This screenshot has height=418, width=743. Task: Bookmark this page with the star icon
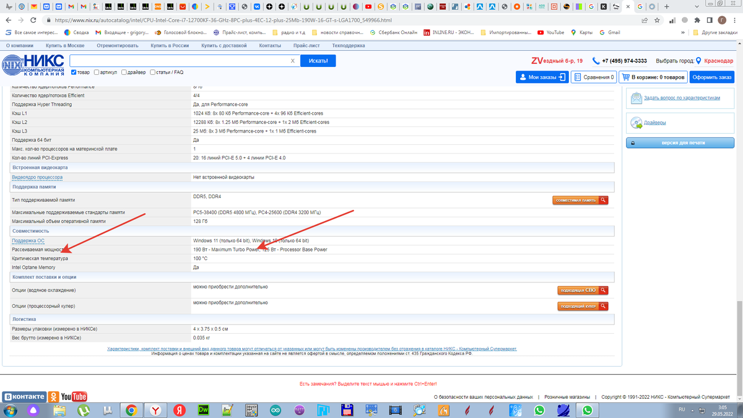pos(657,20)
